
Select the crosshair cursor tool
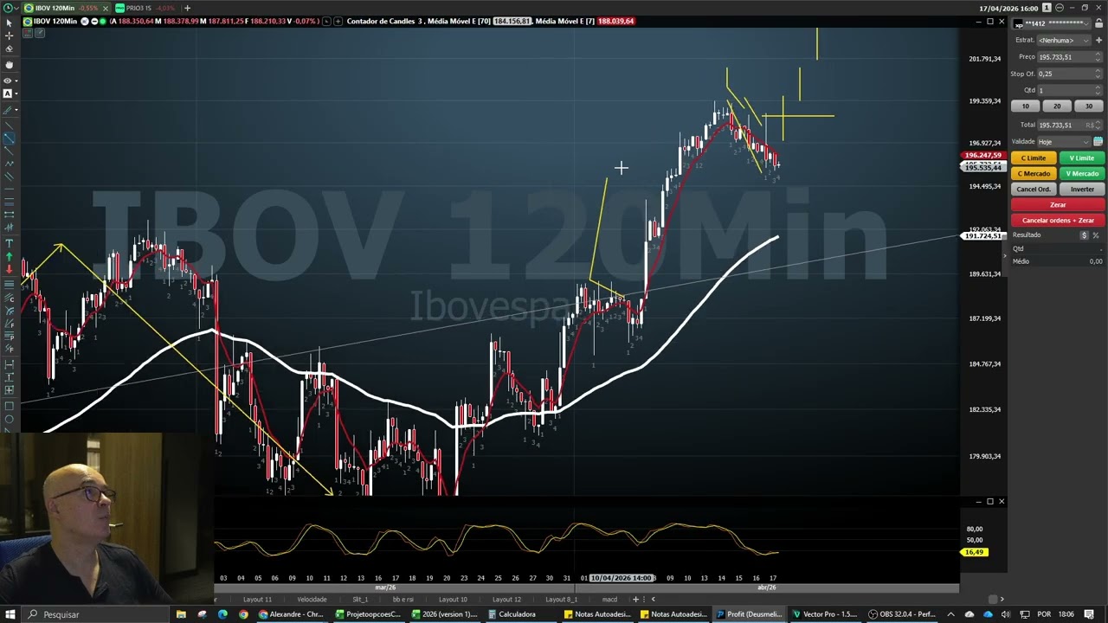(x=10, y=35)
